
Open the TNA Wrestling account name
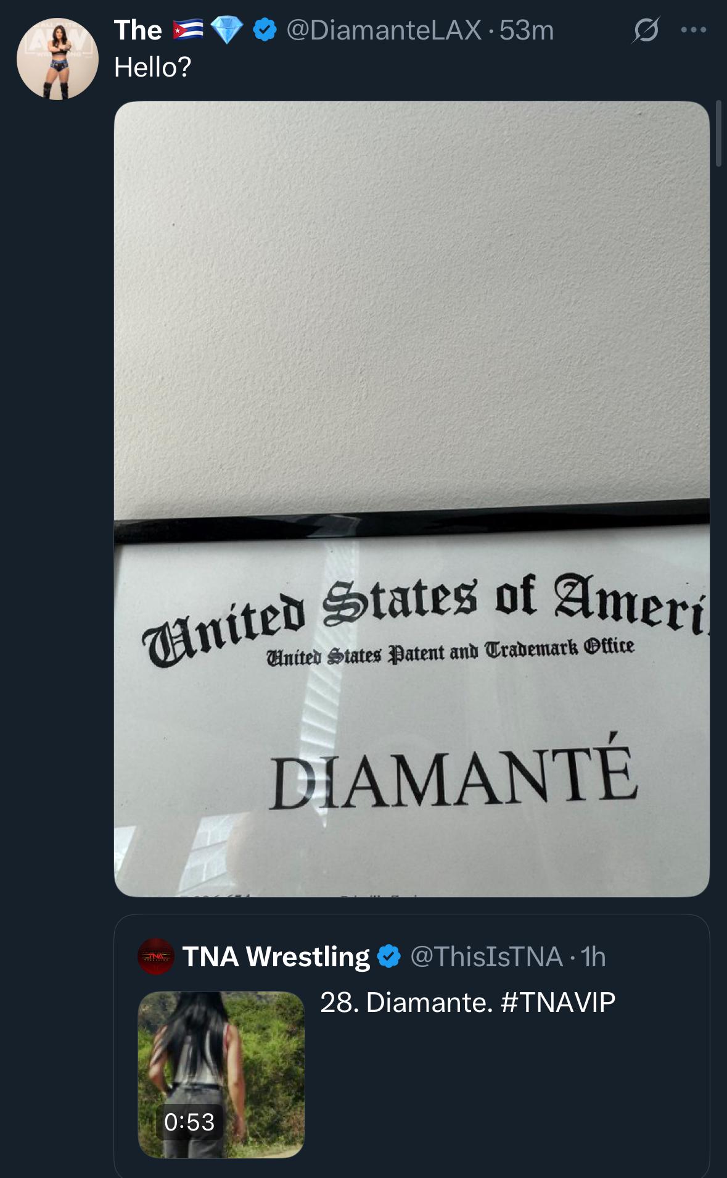pyautogui.click(x=276, y=956)
